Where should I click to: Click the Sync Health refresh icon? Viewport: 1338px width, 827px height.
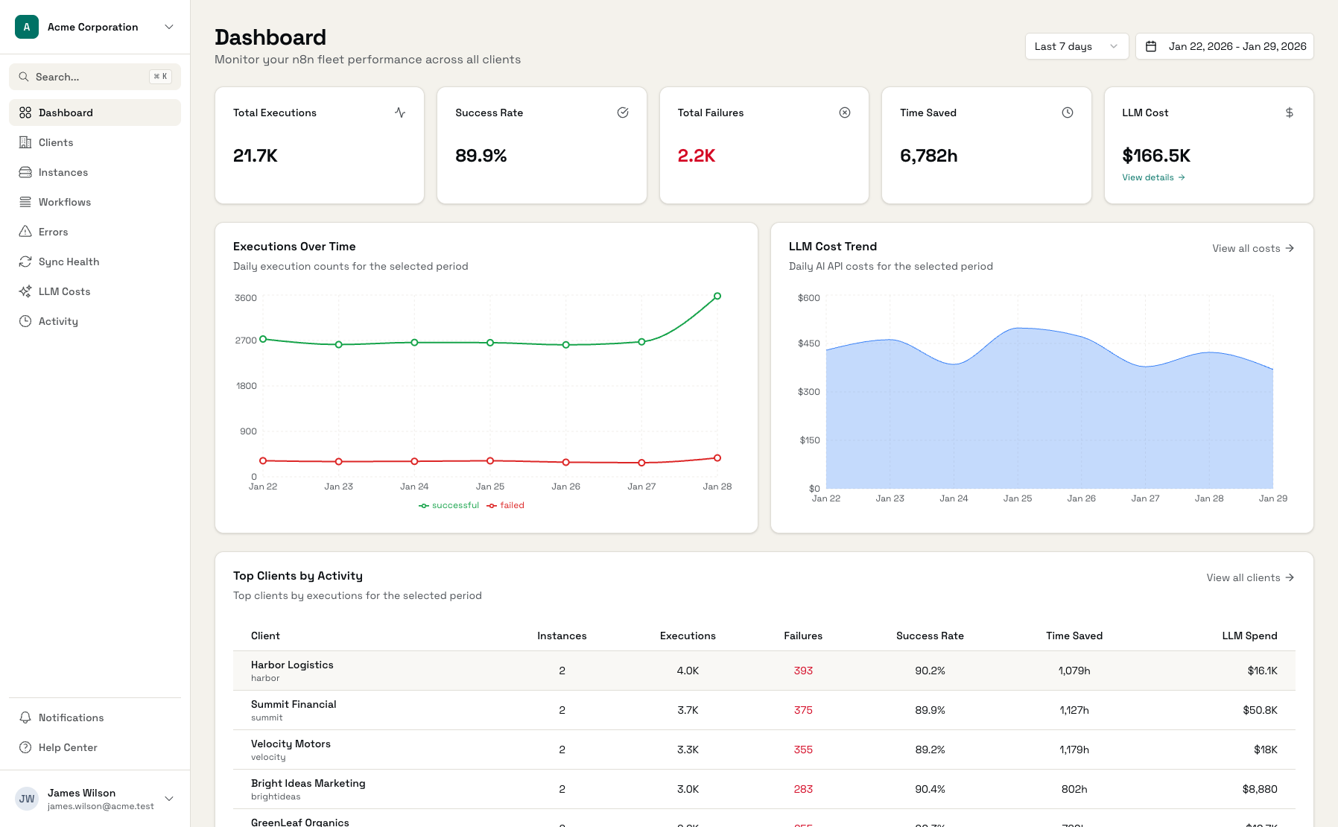click(x=25, y=262)
